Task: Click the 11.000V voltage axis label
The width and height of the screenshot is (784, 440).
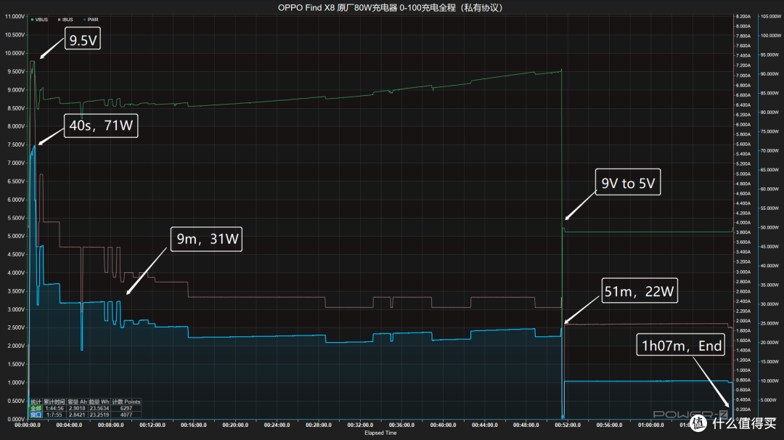Action: [x=15, y=17]
